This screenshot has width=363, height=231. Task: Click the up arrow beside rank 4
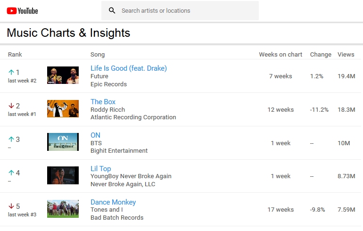(11, 173)
